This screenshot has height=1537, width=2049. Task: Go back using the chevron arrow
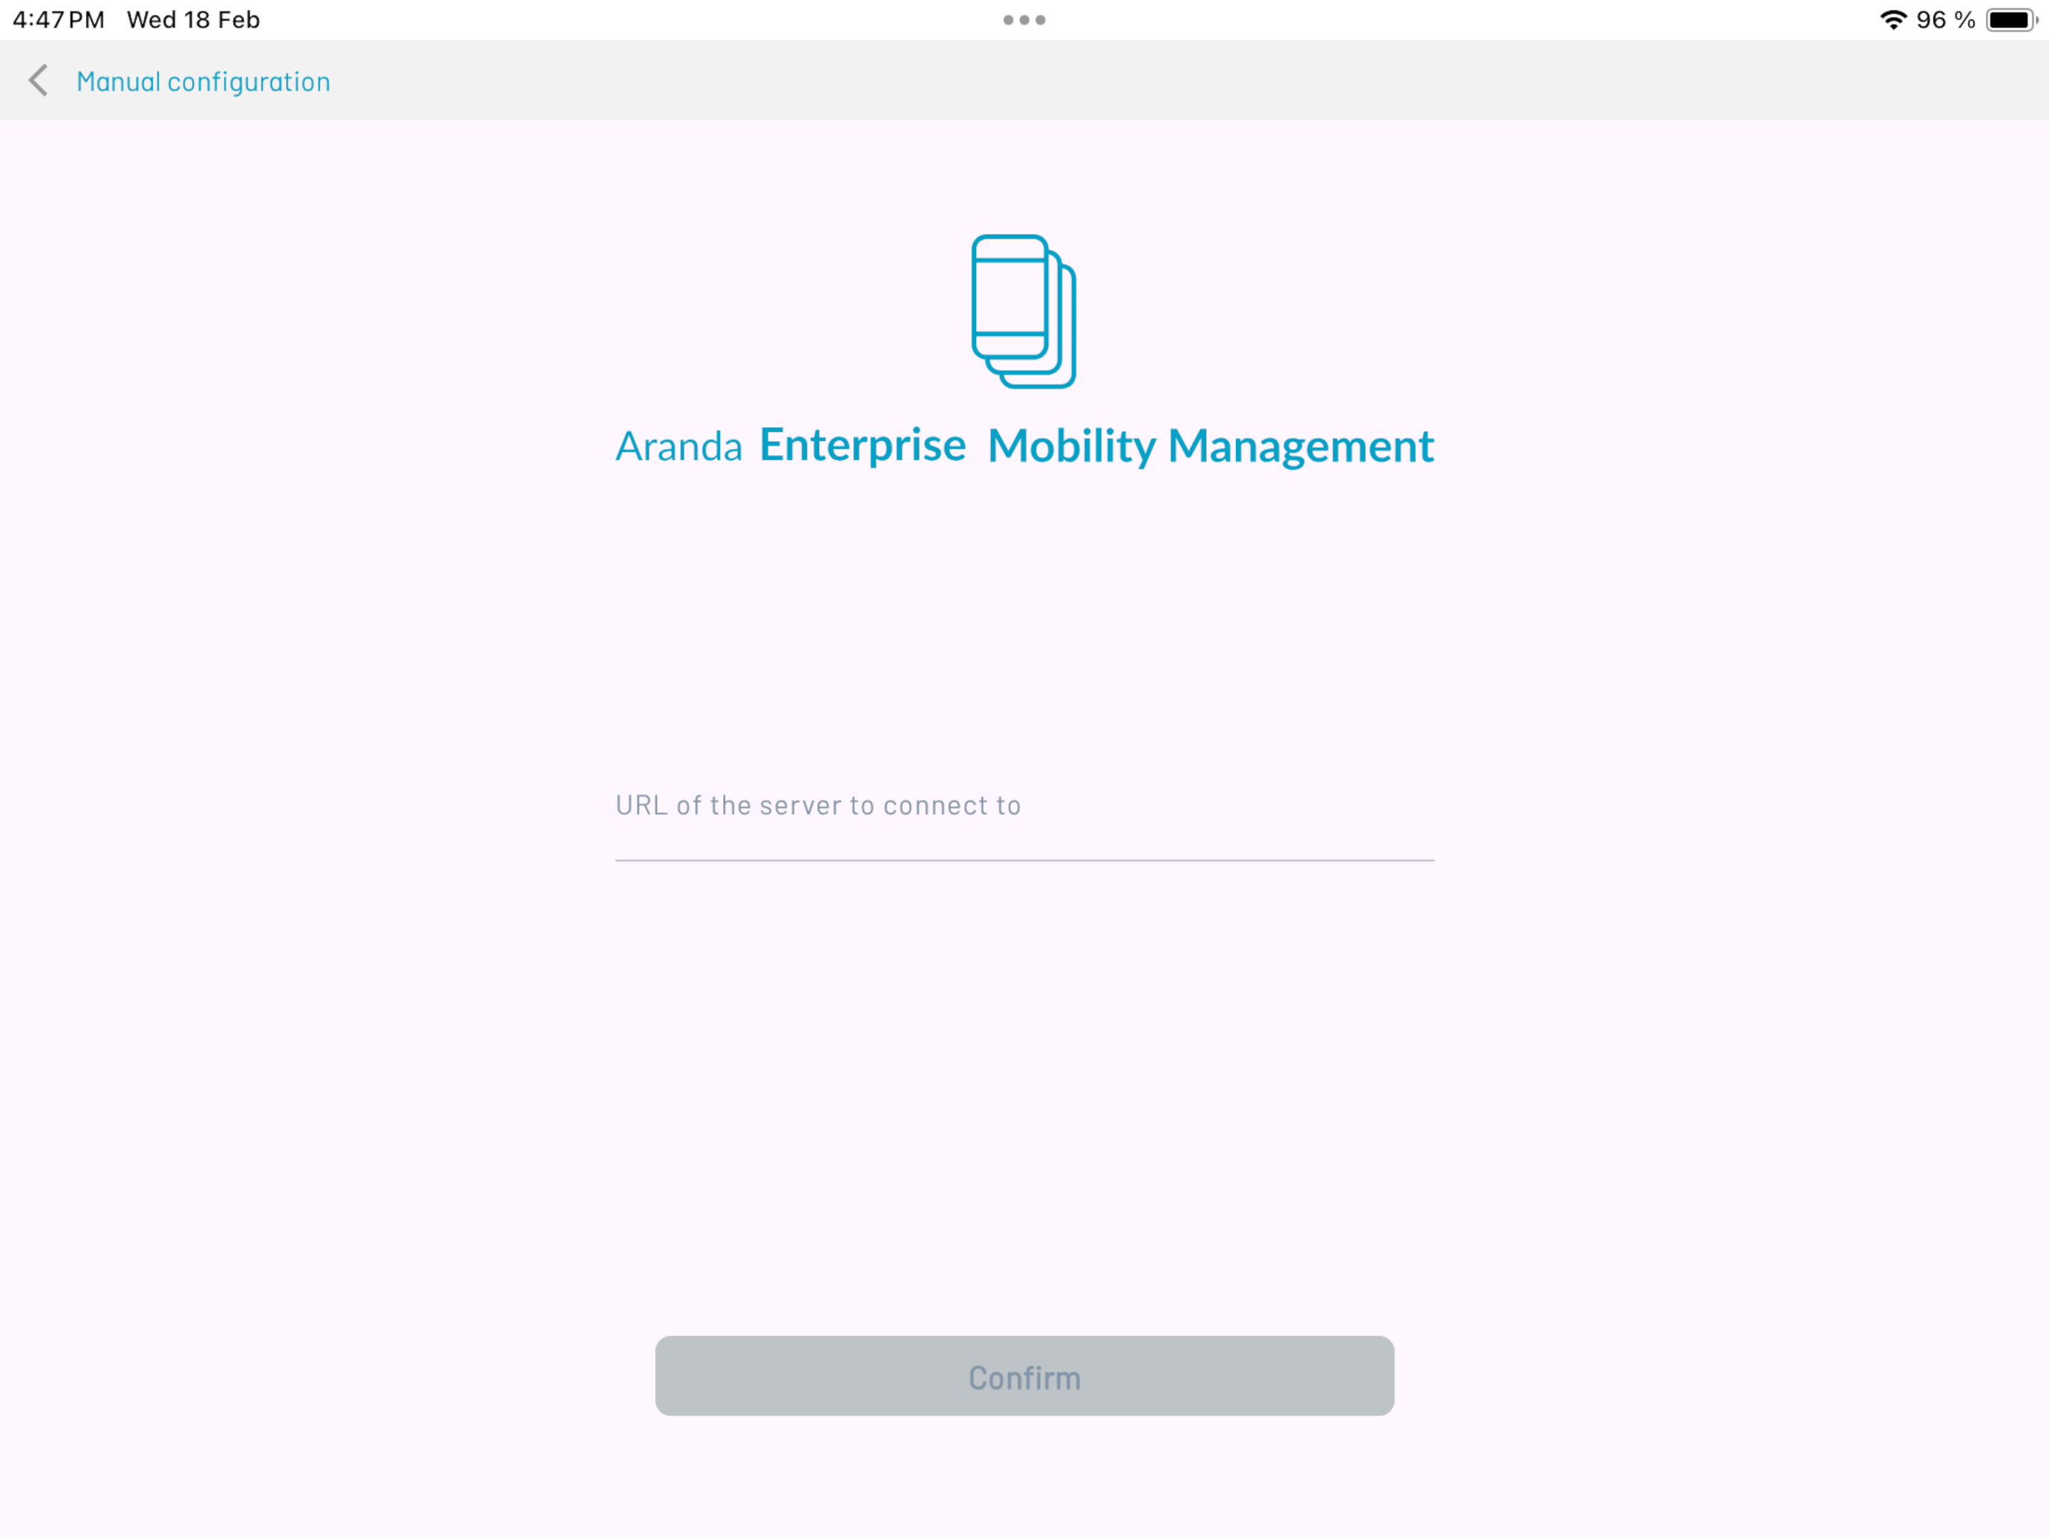[38, 80]
